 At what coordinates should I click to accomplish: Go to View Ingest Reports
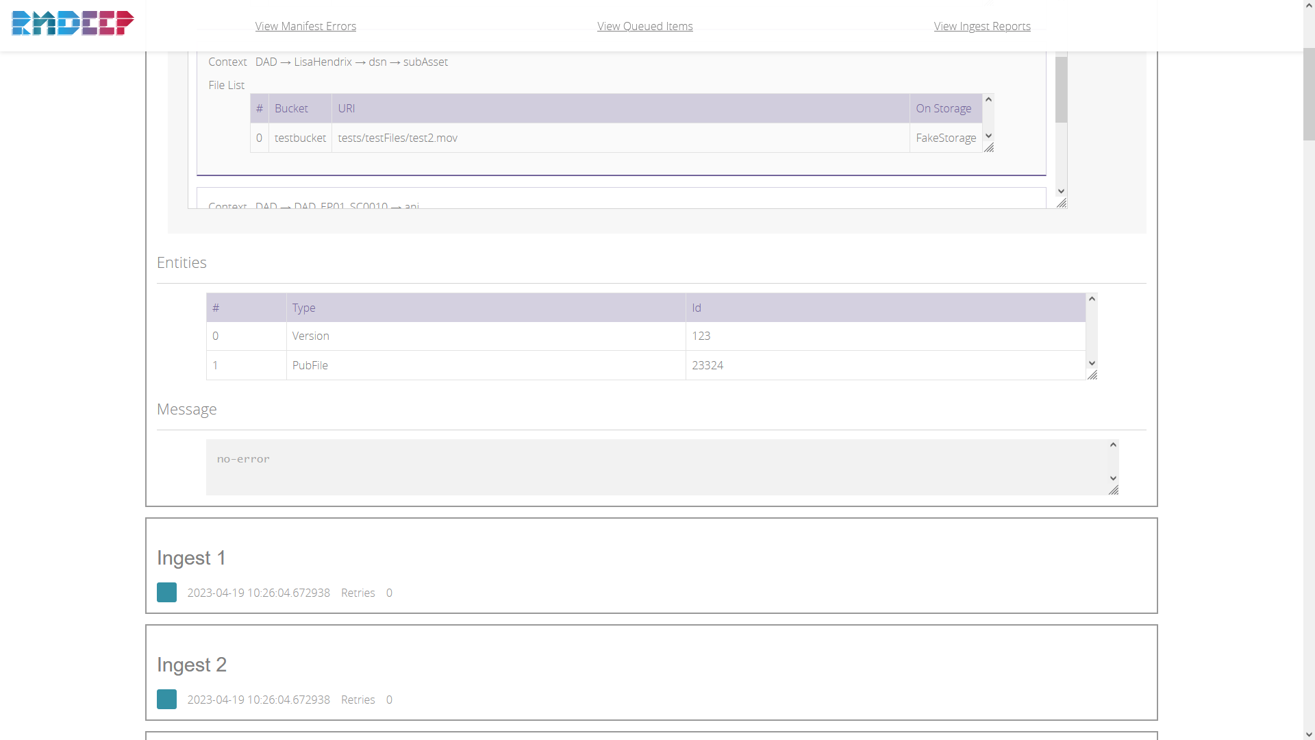(981, 26)
